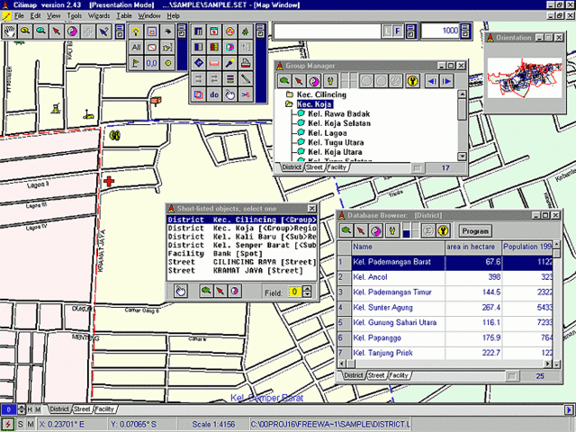Select Kec. Koja in short-listed objects
The height and width of the screenshot is (432, 576).
pyautogui.click(x=242, y=228)
